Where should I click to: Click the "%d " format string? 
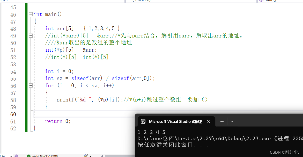click(x=84, y=99)
